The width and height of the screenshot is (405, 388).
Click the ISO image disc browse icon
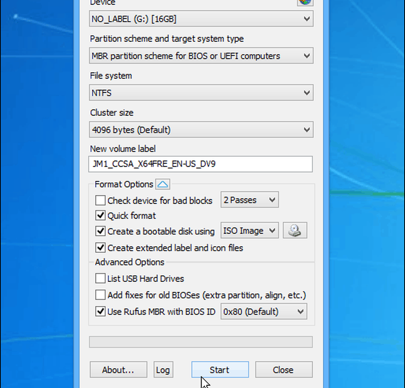(295, 230)
